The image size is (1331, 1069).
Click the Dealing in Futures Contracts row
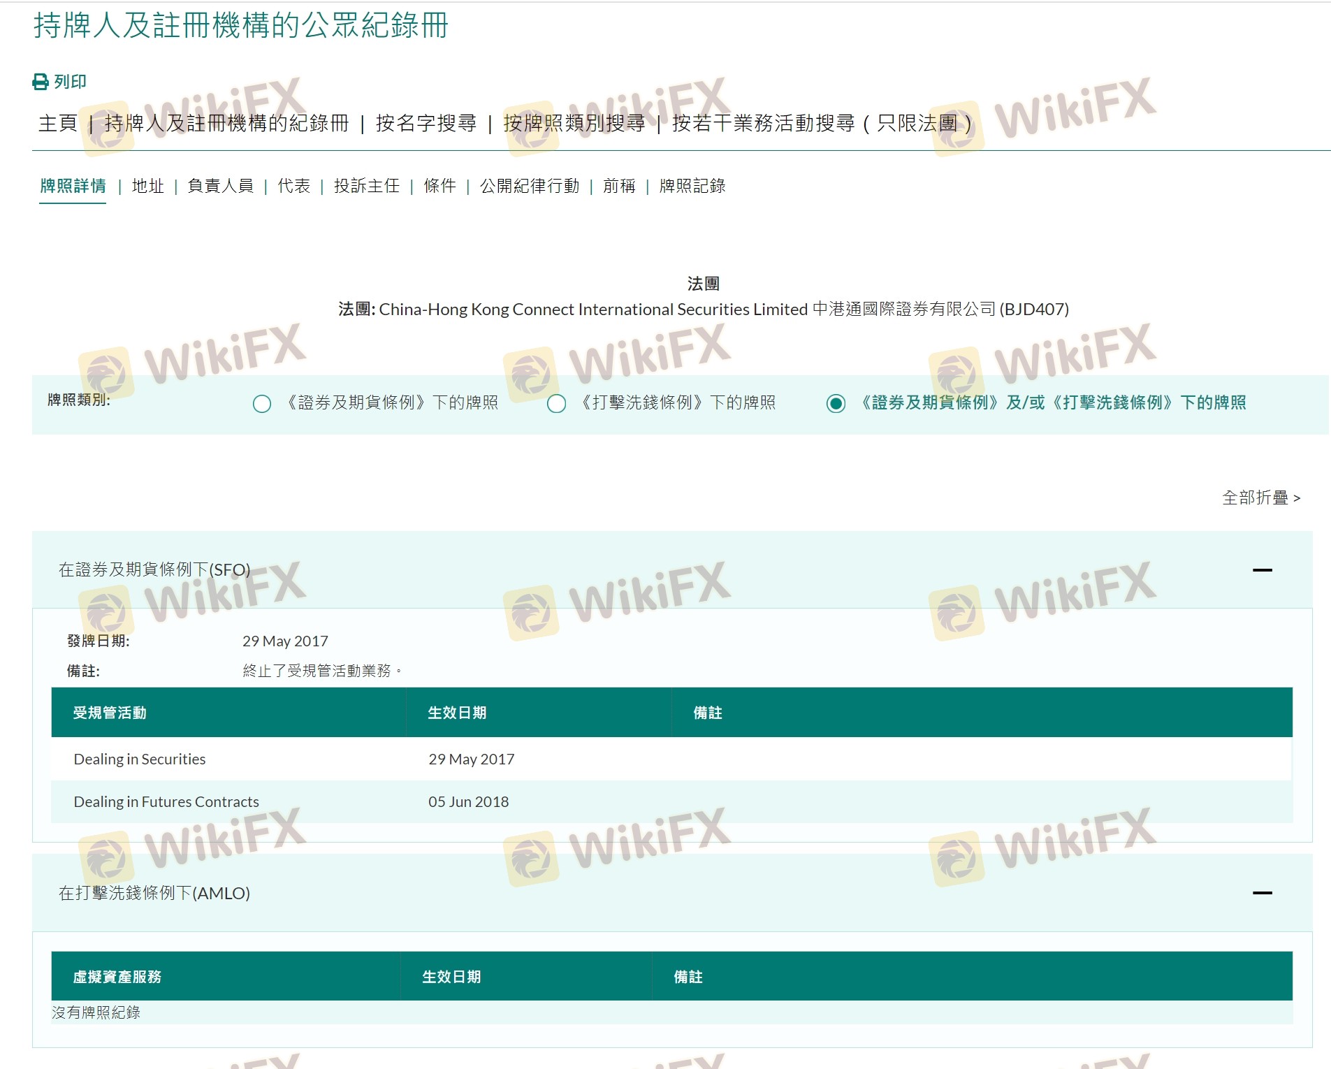[x=671, y=801]
